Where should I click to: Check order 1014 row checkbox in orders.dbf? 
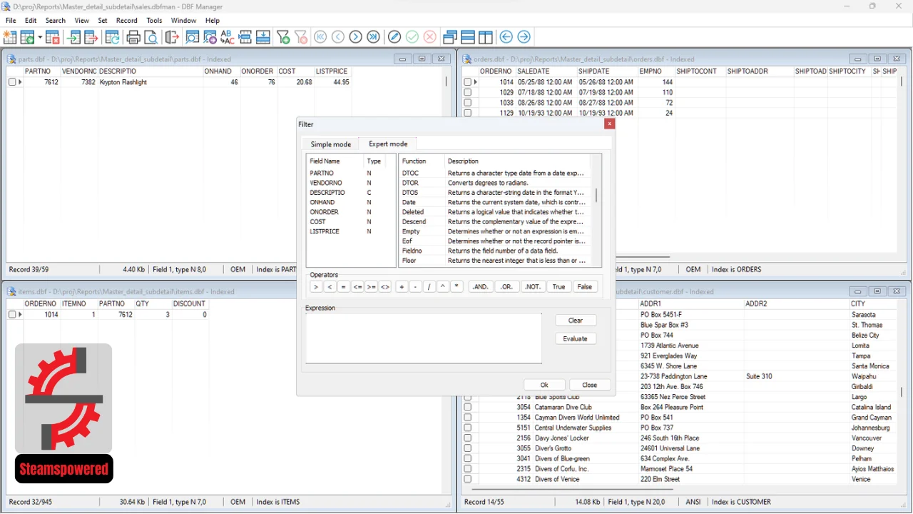[x=468, y=82]
